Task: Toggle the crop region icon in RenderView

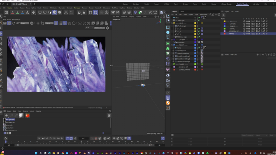Action: pyautogui.click(x=42, y=23)
